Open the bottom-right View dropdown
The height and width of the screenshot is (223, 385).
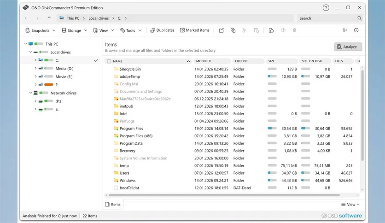(x=350, y=204)
